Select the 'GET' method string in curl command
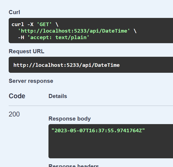 [x=44, y=24]
